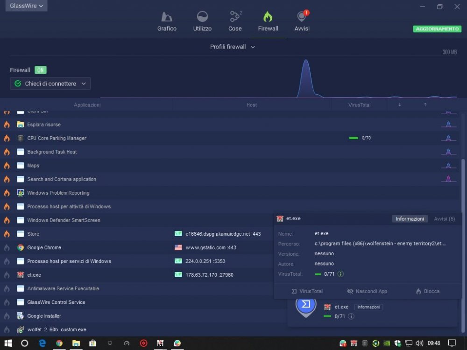
Task: Sort by download arrow column
Action: click(400, 105)
